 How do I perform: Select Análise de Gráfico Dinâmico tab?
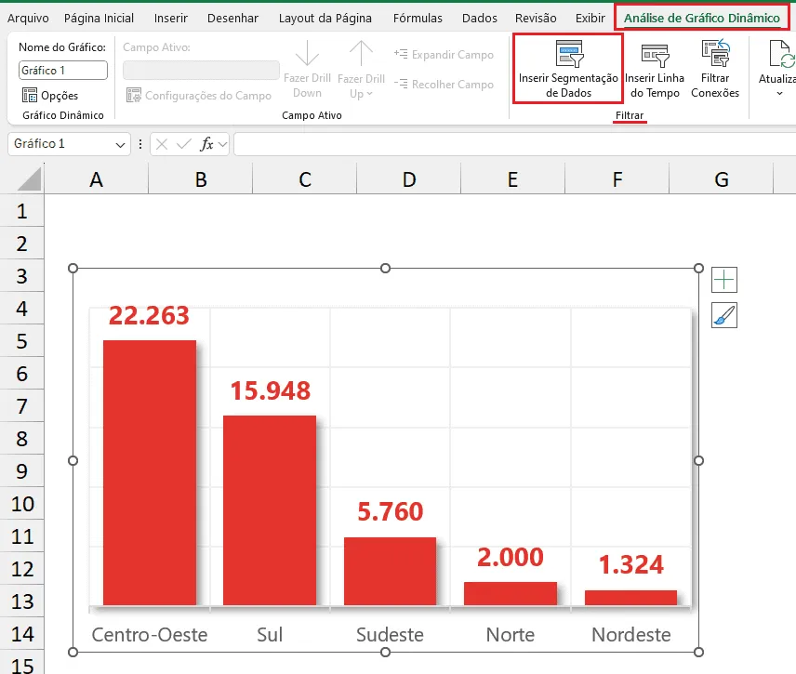701,19
